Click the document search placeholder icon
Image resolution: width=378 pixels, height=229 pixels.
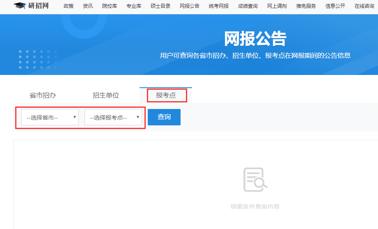(255, 180)
